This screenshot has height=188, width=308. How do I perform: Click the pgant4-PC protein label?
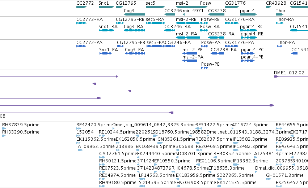(252, 50)
